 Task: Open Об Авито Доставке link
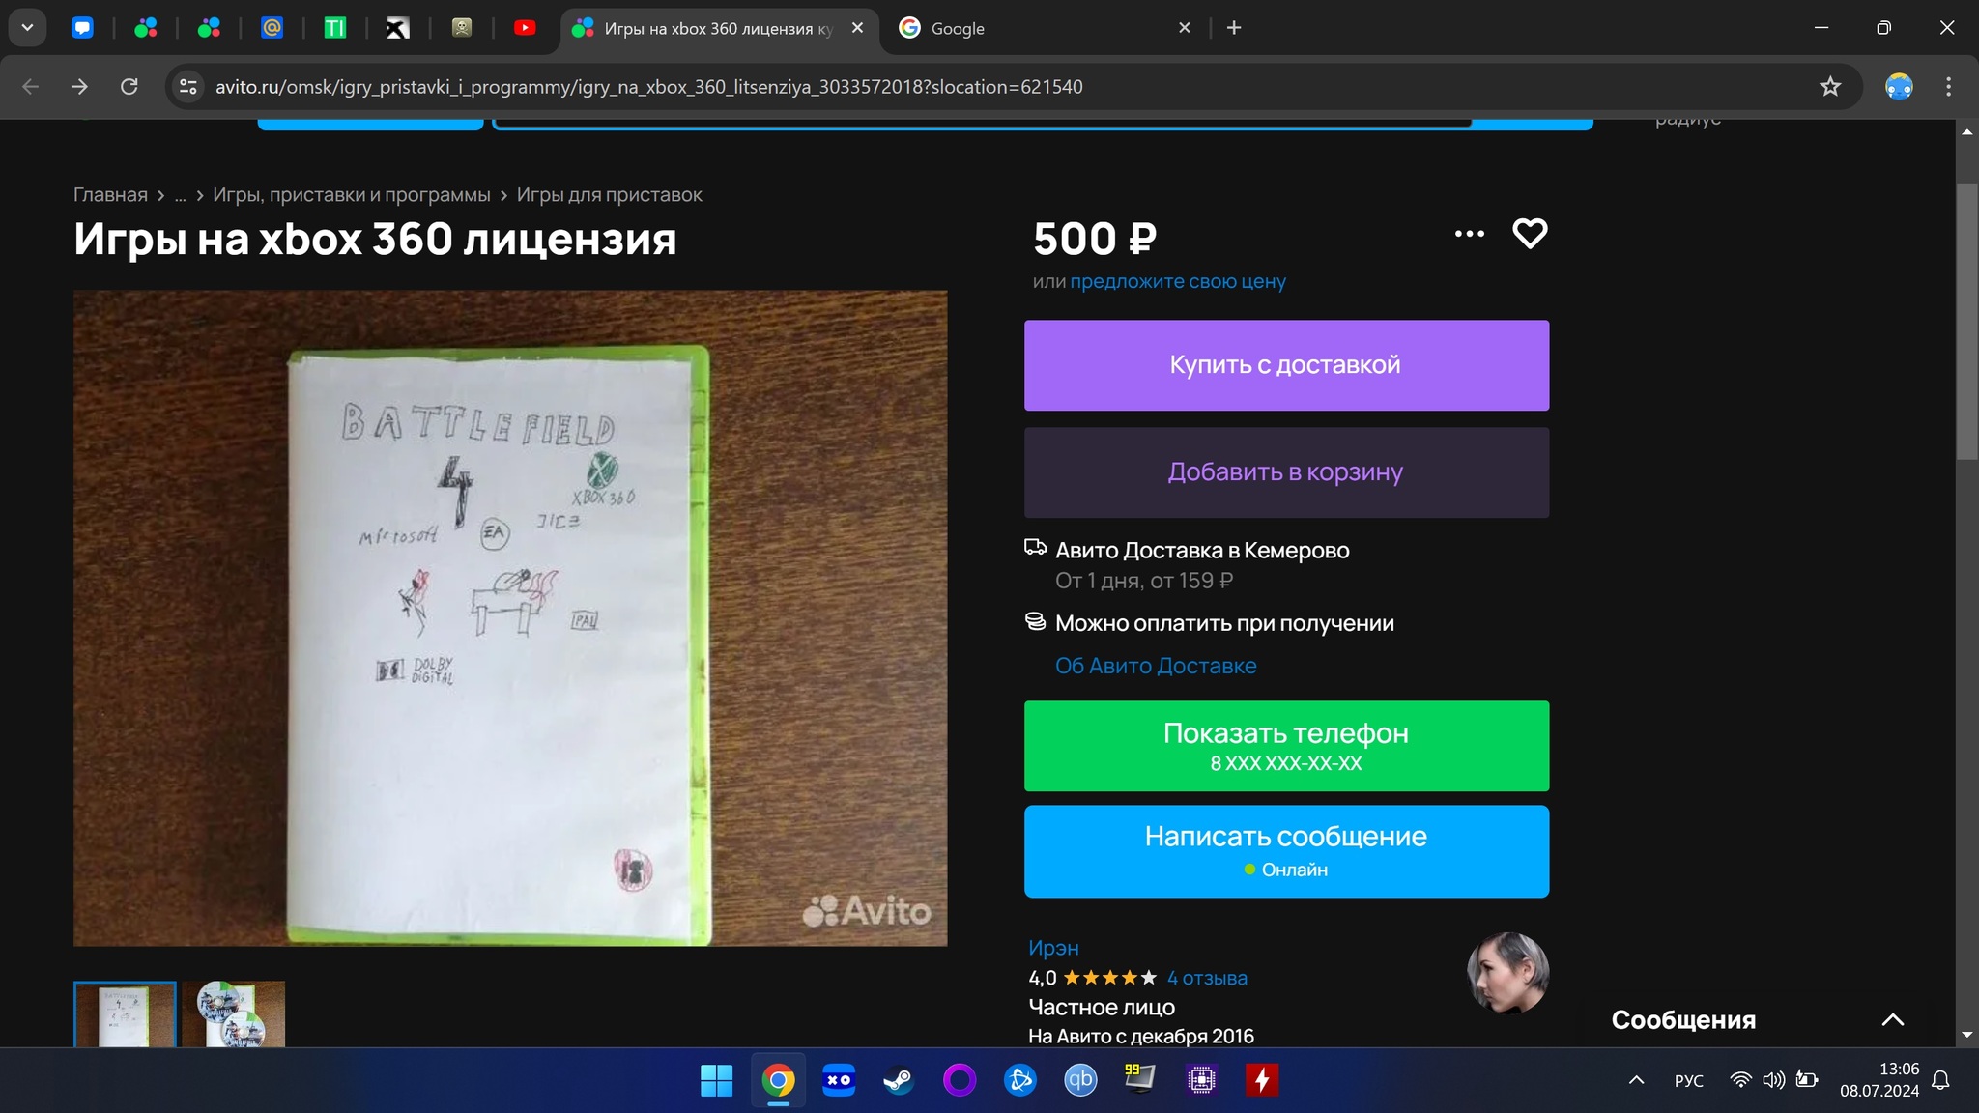click(x=1156, y=666)
